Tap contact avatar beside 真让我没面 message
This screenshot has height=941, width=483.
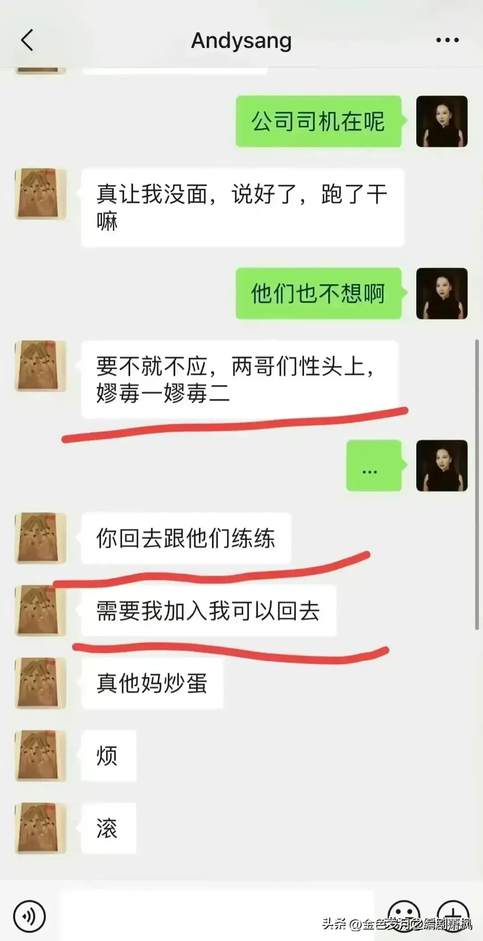[41, 194]
